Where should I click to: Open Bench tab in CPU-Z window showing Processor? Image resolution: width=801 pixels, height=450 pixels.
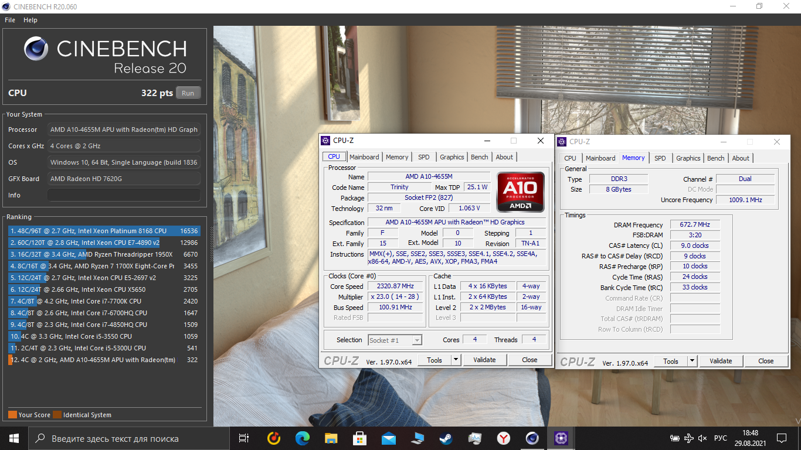479,157
